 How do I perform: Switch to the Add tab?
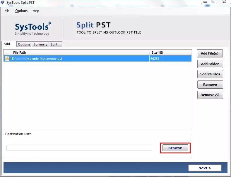(x=9, y=44)
